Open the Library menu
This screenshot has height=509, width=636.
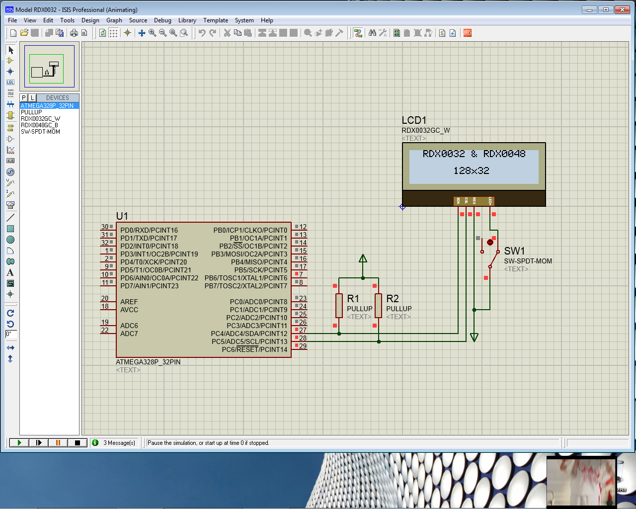pyautogui.click(x=187, y=20)
